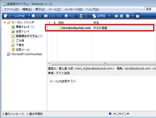Click the Print icon in toolbar
The width and height of the screenshot is (156, 118).
81,16
